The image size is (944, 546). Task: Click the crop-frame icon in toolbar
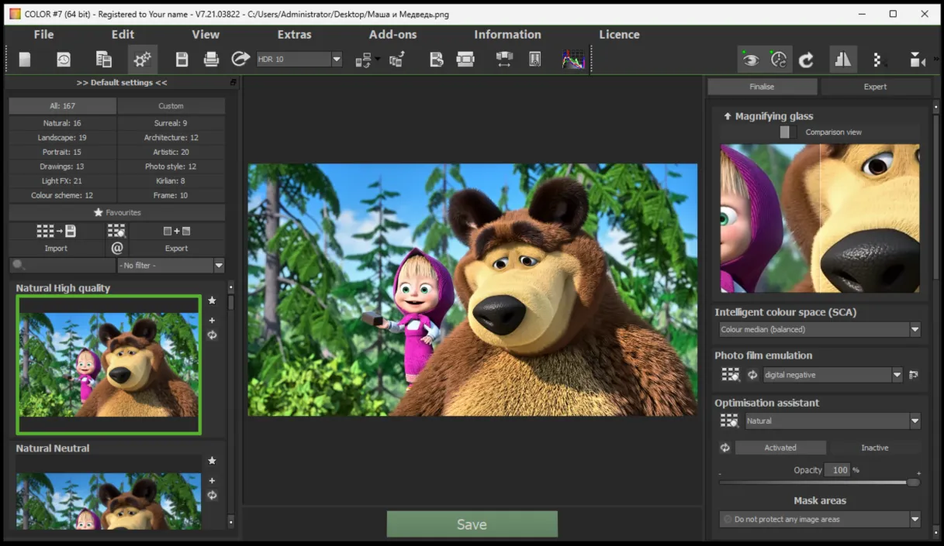pyautogui.click(x=465, y=60)
